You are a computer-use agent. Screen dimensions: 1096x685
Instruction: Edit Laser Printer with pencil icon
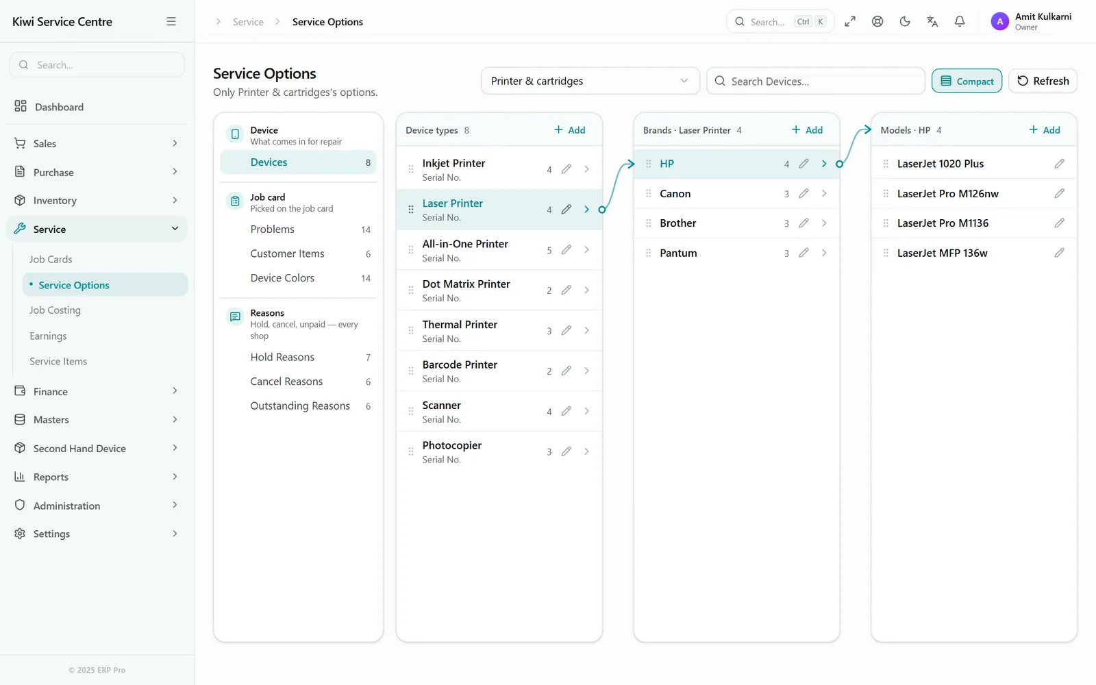tap(566, 210)
